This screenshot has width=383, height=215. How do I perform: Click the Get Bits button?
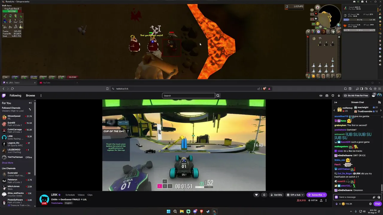click(x=276, y=195)
